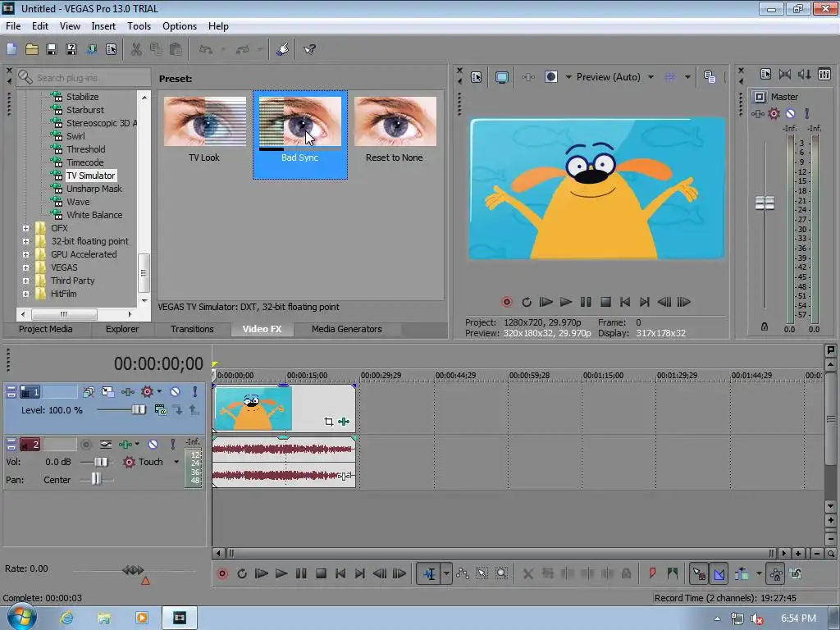The width and height of the screenshot is (840, 630).
Task: Click the external monitor preview icon
Action: (501, 77)
